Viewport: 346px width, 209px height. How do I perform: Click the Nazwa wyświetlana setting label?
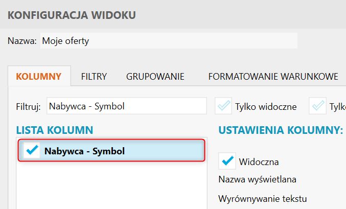257,179
